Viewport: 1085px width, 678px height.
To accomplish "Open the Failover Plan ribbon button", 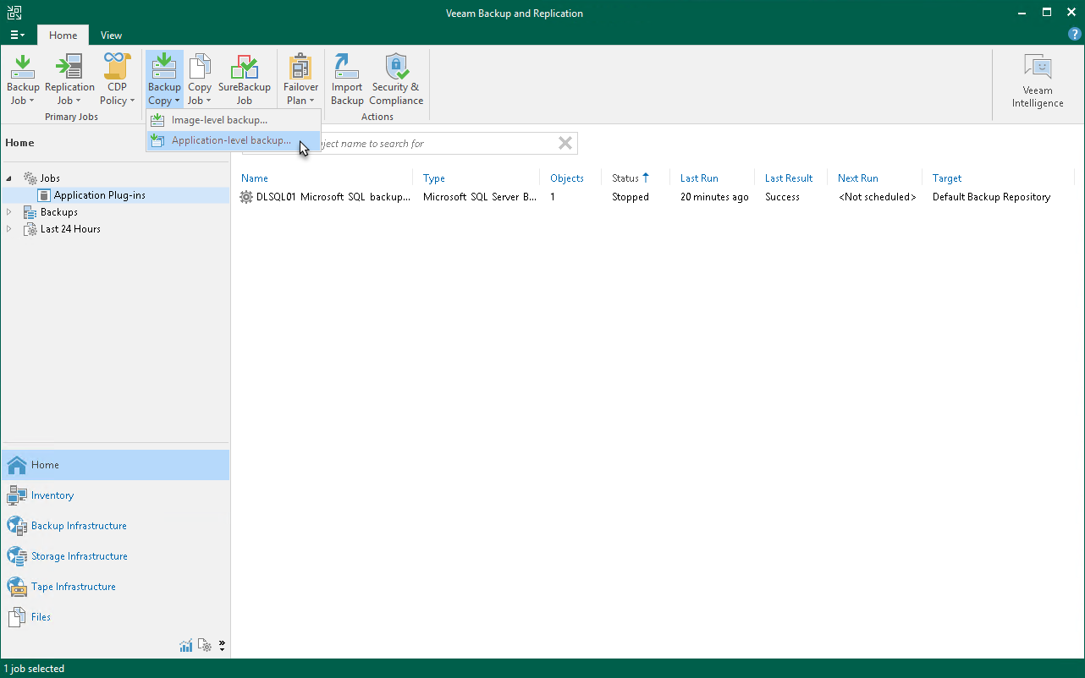I will tap(300, 80).
